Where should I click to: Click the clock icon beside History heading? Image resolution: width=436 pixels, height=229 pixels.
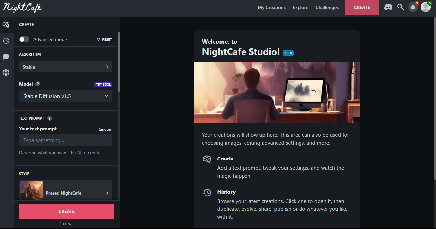point(207,192)
